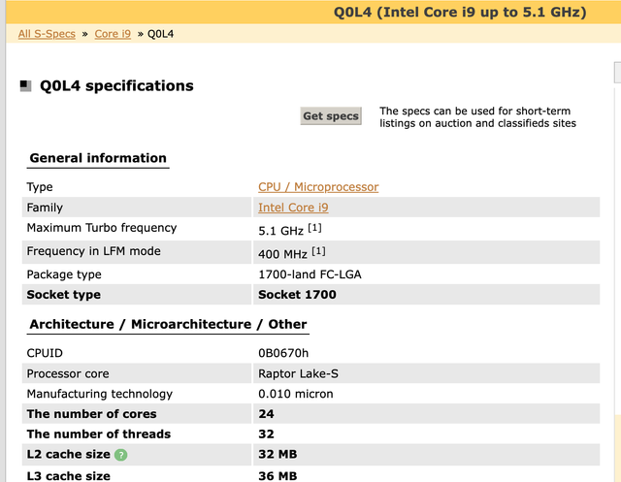Viewport: 621px width, 482px height.
Task: Select the 32 MB L2 cache value
Action: click(x=278, y=454)
